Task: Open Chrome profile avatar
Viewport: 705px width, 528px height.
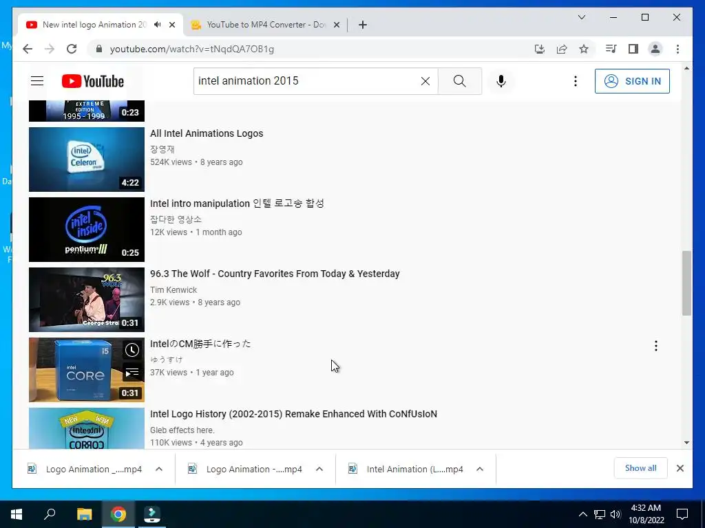Action: point(655,49)
